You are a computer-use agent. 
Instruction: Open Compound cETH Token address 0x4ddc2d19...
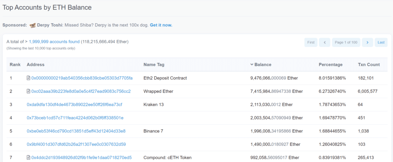(81, 158)
